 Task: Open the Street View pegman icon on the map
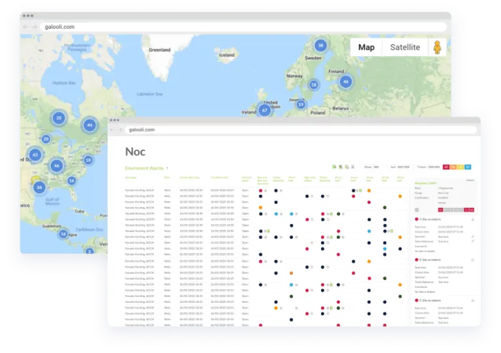(x=437, y=47)
